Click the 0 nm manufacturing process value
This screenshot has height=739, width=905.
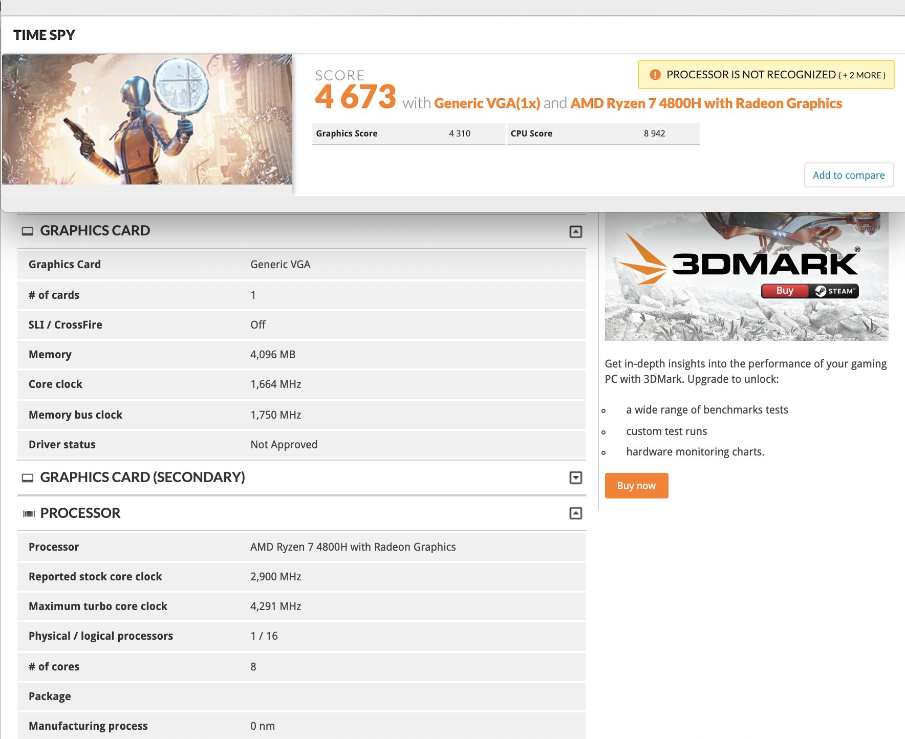click(263, 726)
